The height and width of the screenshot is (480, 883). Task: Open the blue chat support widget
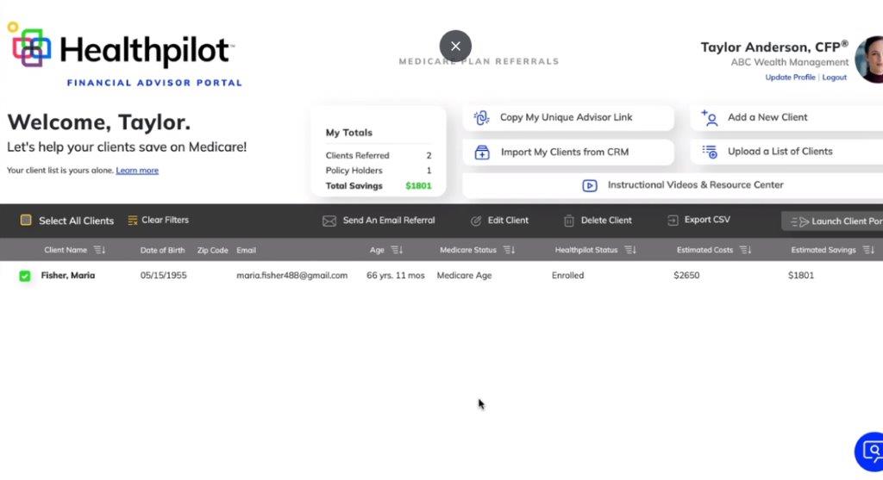tap(869, 452)
